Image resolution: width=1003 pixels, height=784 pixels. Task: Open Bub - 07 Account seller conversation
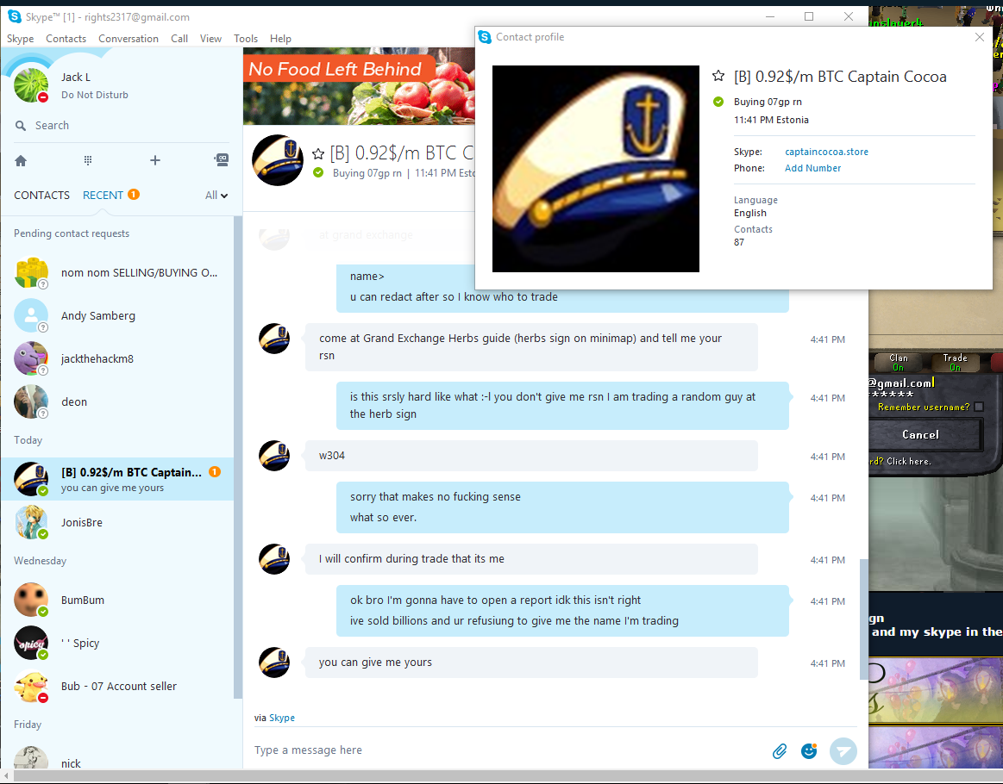[x=117, y=687]
